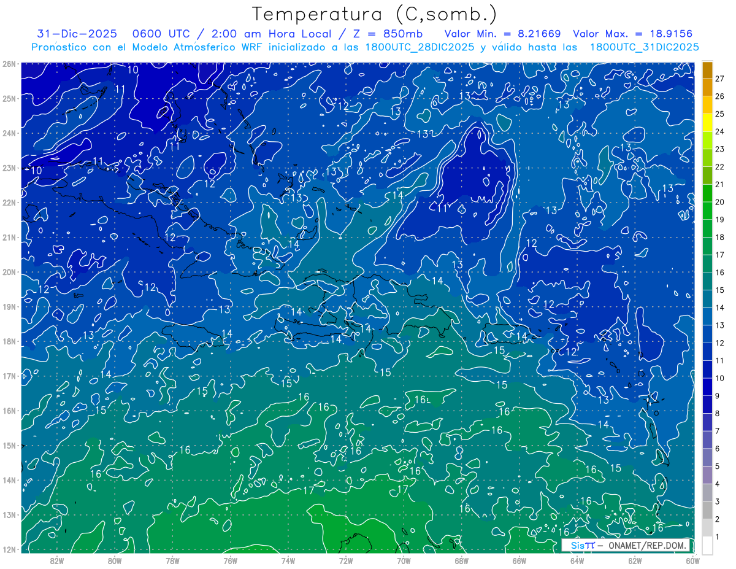Click the 24N latitude axis label
The image size is (736, 569).
coord(9,133)
